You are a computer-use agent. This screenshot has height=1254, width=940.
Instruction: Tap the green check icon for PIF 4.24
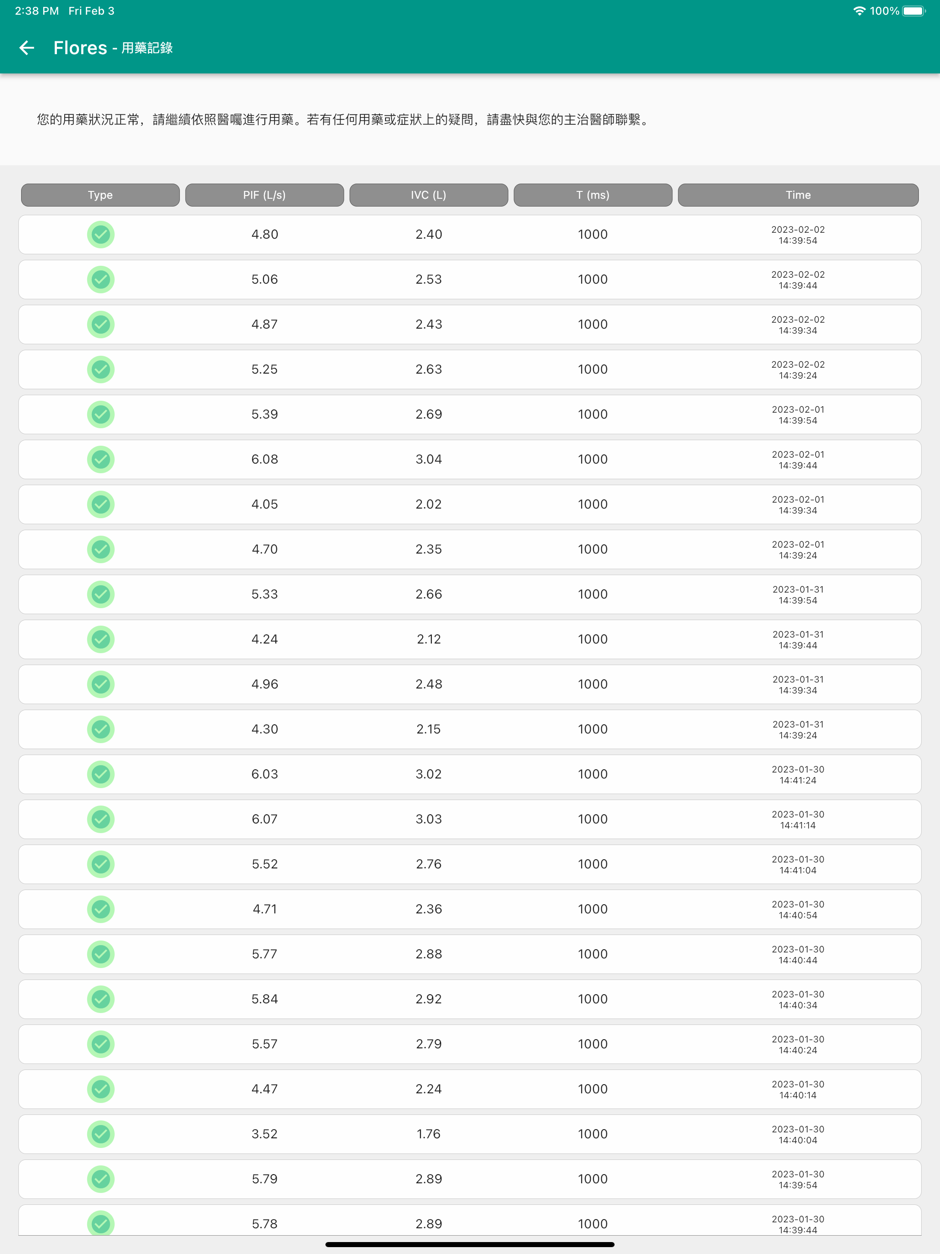point(101,639)
